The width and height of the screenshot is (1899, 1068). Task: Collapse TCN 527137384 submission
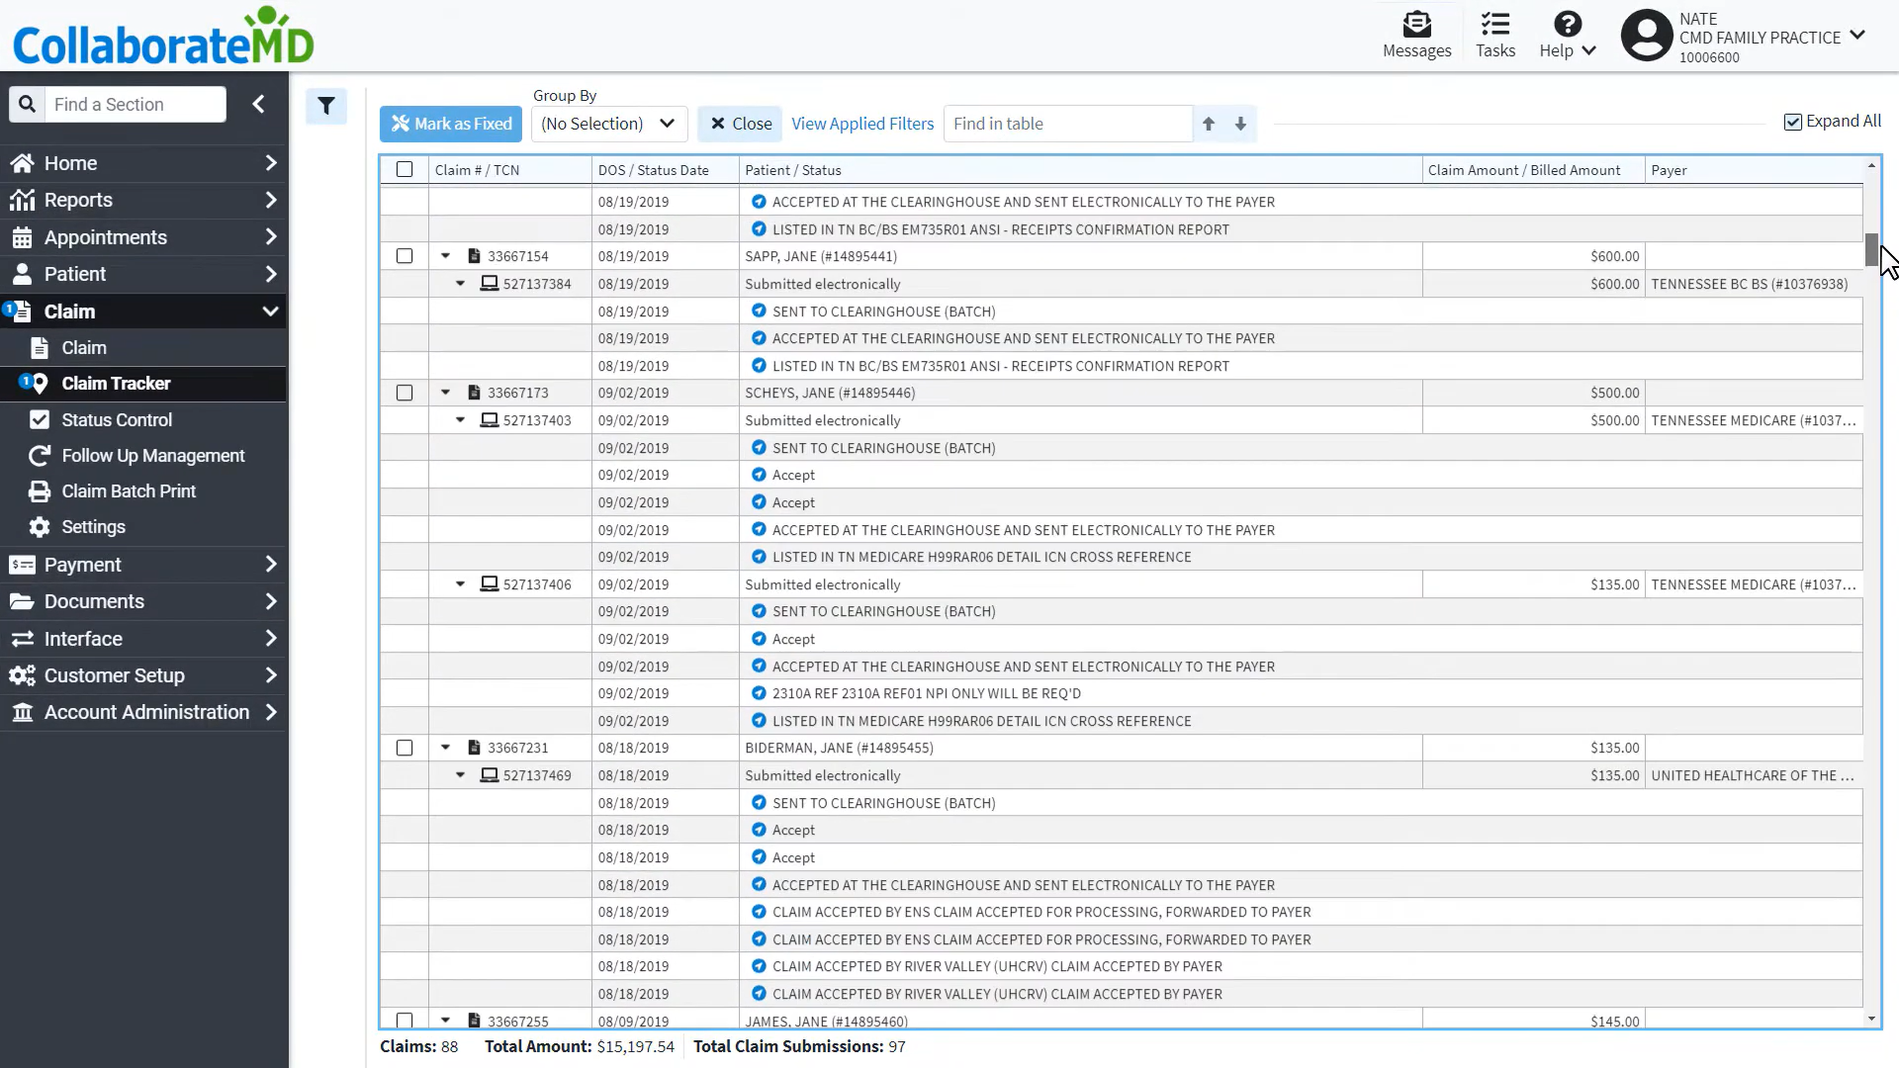tap(460, 284)
